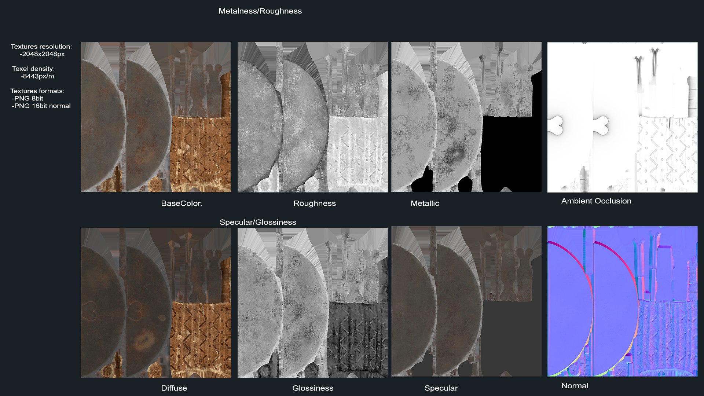Click the Ambient Occlusion map thumbnail
Screen dimensions: 704x396
tap(622, 117)
